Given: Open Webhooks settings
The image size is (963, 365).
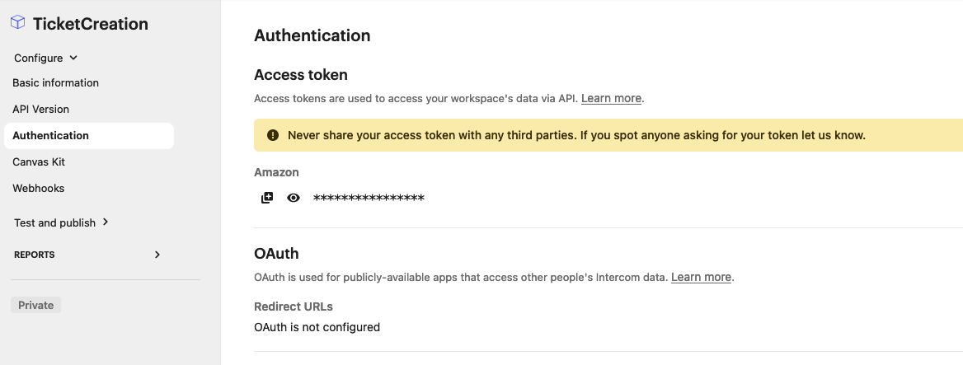Looking at the screenshot, I should tap(38, 189).
